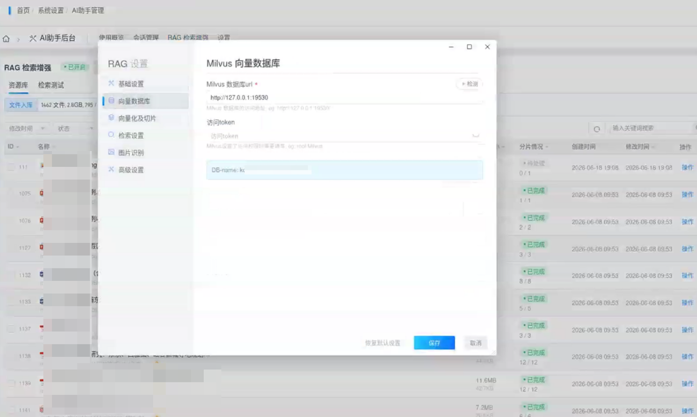The height and width of the screenshot is (417, 697).
Task: Click the 已开启 status badge
Action: [75, 67]
